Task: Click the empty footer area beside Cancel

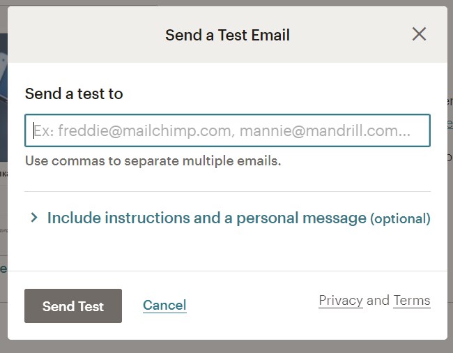Action: pyautogui.click(x=251, y=306)
